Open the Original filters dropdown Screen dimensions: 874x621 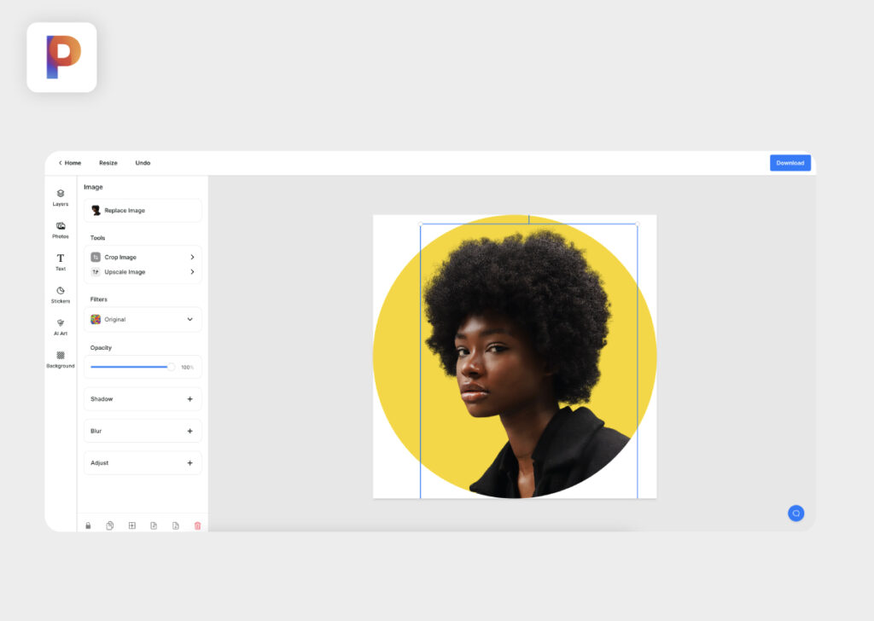[142, 319]
